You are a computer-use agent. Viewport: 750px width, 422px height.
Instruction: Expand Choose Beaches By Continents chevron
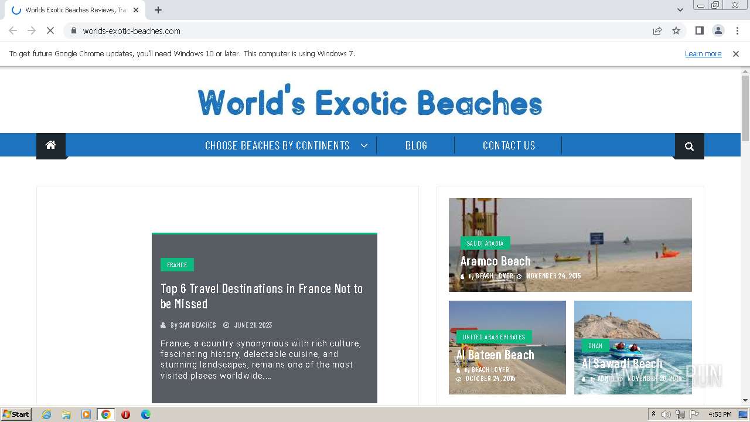pos(364,145)
